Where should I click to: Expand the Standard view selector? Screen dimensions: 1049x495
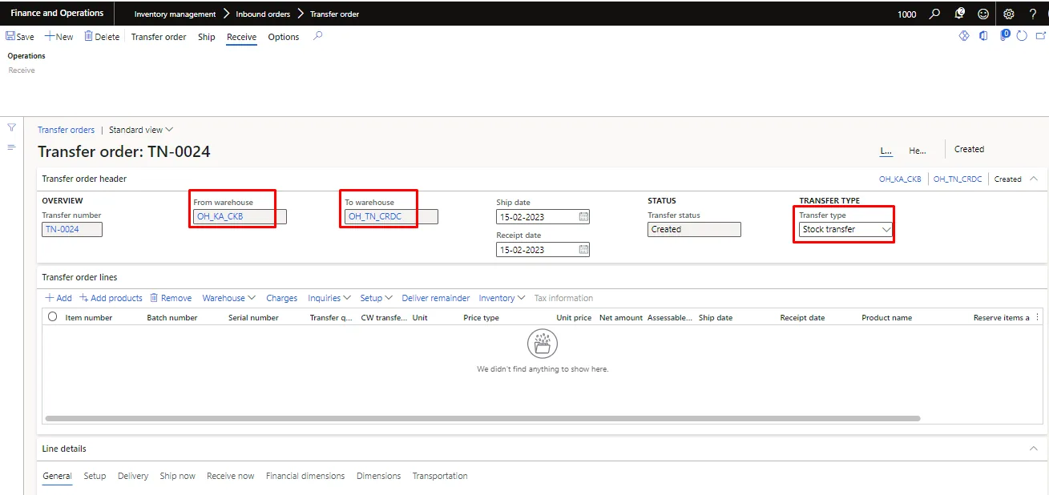click(141, 130)
